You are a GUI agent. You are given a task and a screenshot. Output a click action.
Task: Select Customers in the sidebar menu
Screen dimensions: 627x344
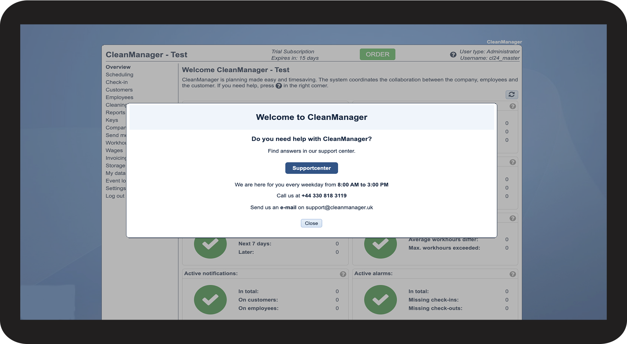[119, 90]
